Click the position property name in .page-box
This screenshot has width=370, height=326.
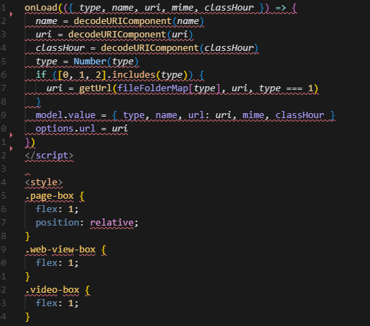(x=57, y=223)
